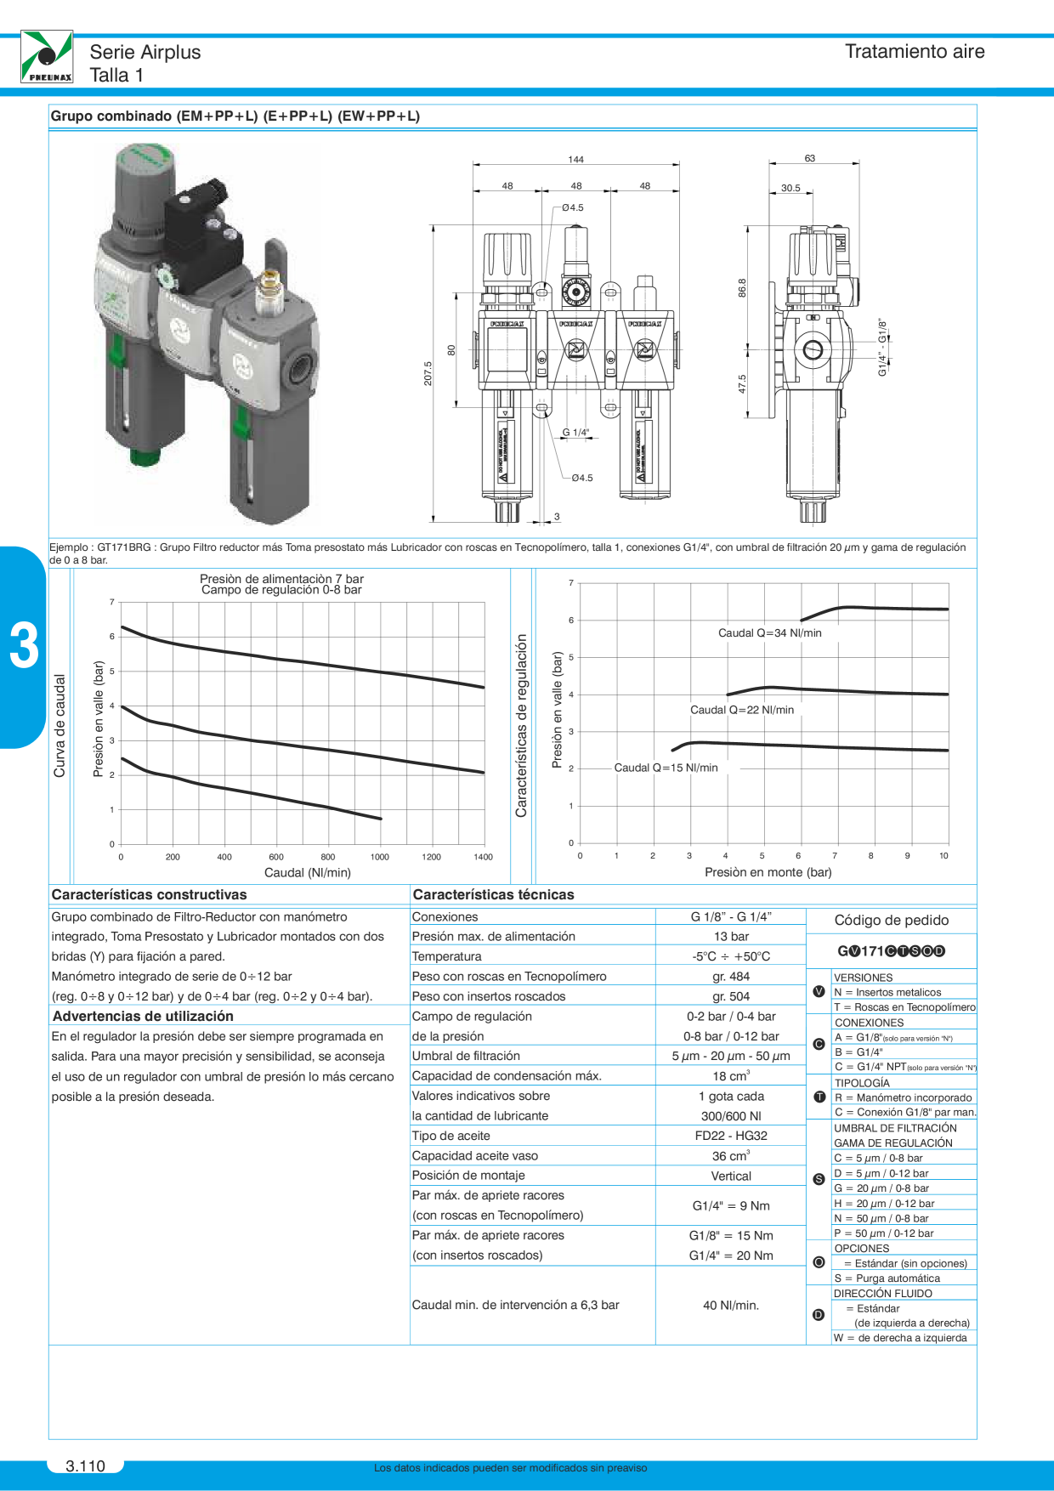Click the 'Serie Airplus' header title

[145, 52]
